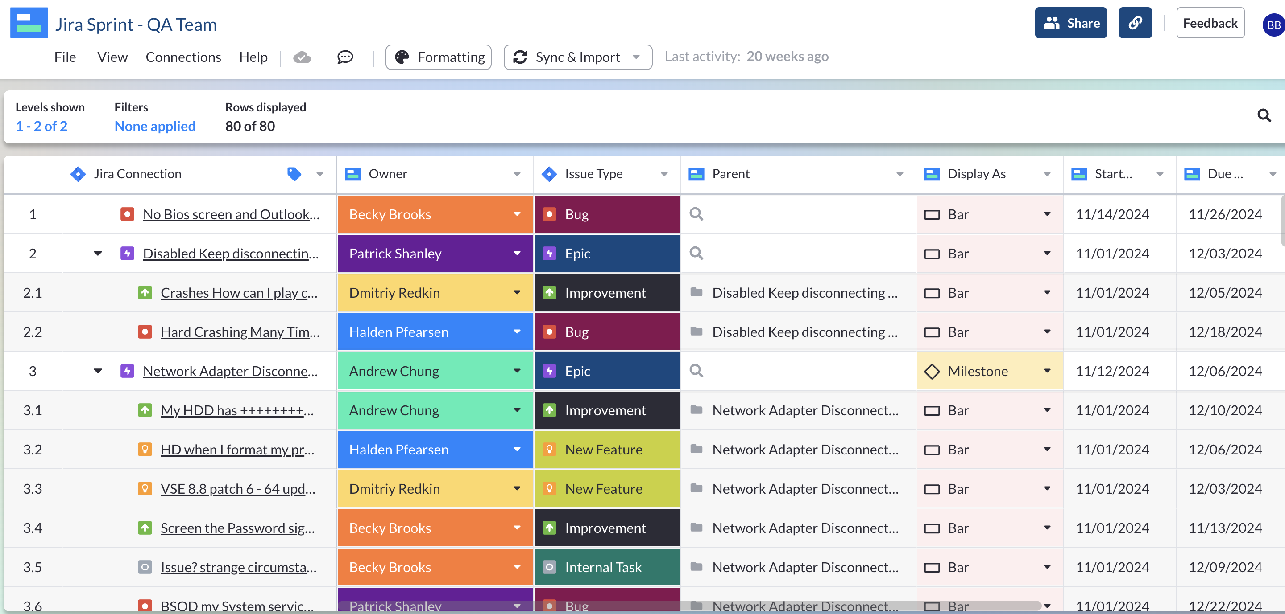
Task: Open the comments speech bubble icon
Action: click(x=345, y=57)
